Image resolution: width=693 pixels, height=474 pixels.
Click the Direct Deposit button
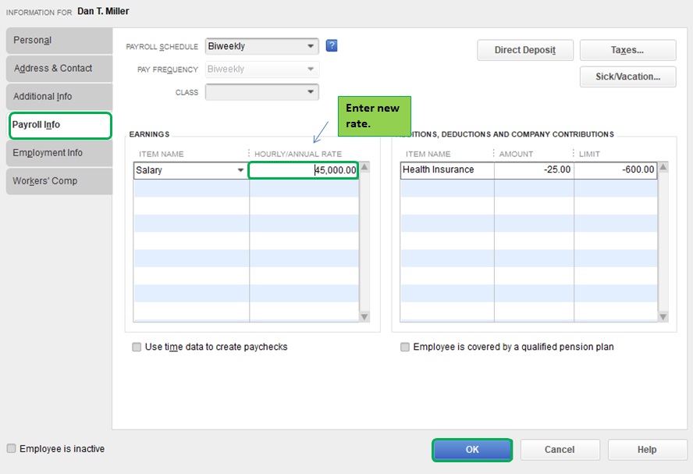click(x=524, y=49)
